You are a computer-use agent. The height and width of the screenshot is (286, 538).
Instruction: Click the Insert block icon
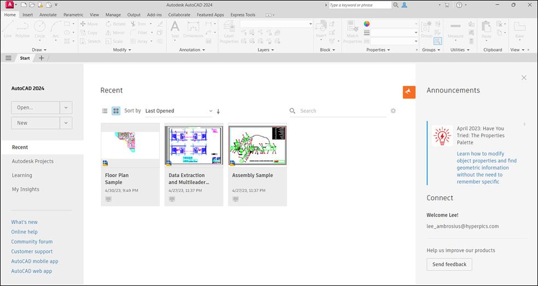coord(321,30)
